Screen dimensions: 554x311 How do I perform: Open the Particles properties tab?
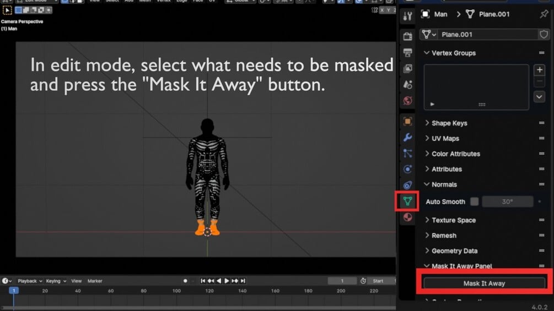(407, 153)
